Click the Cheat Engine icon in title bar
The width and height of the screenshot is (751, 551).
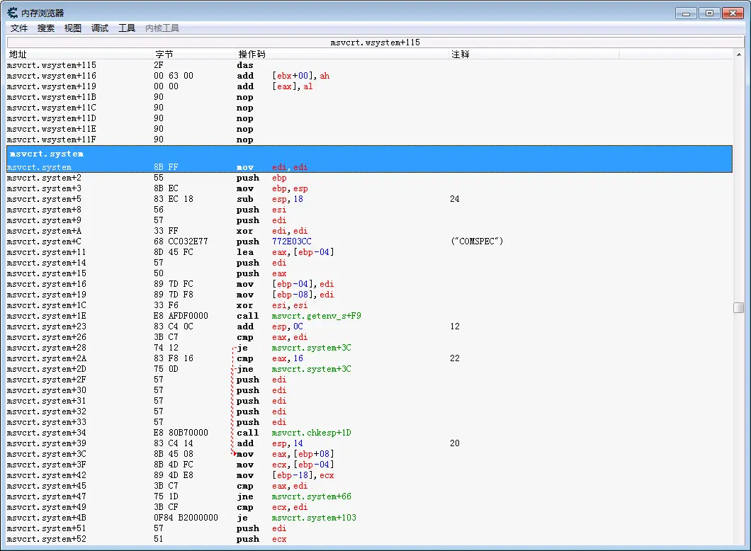pyautogui.click(x=12, y=13)
